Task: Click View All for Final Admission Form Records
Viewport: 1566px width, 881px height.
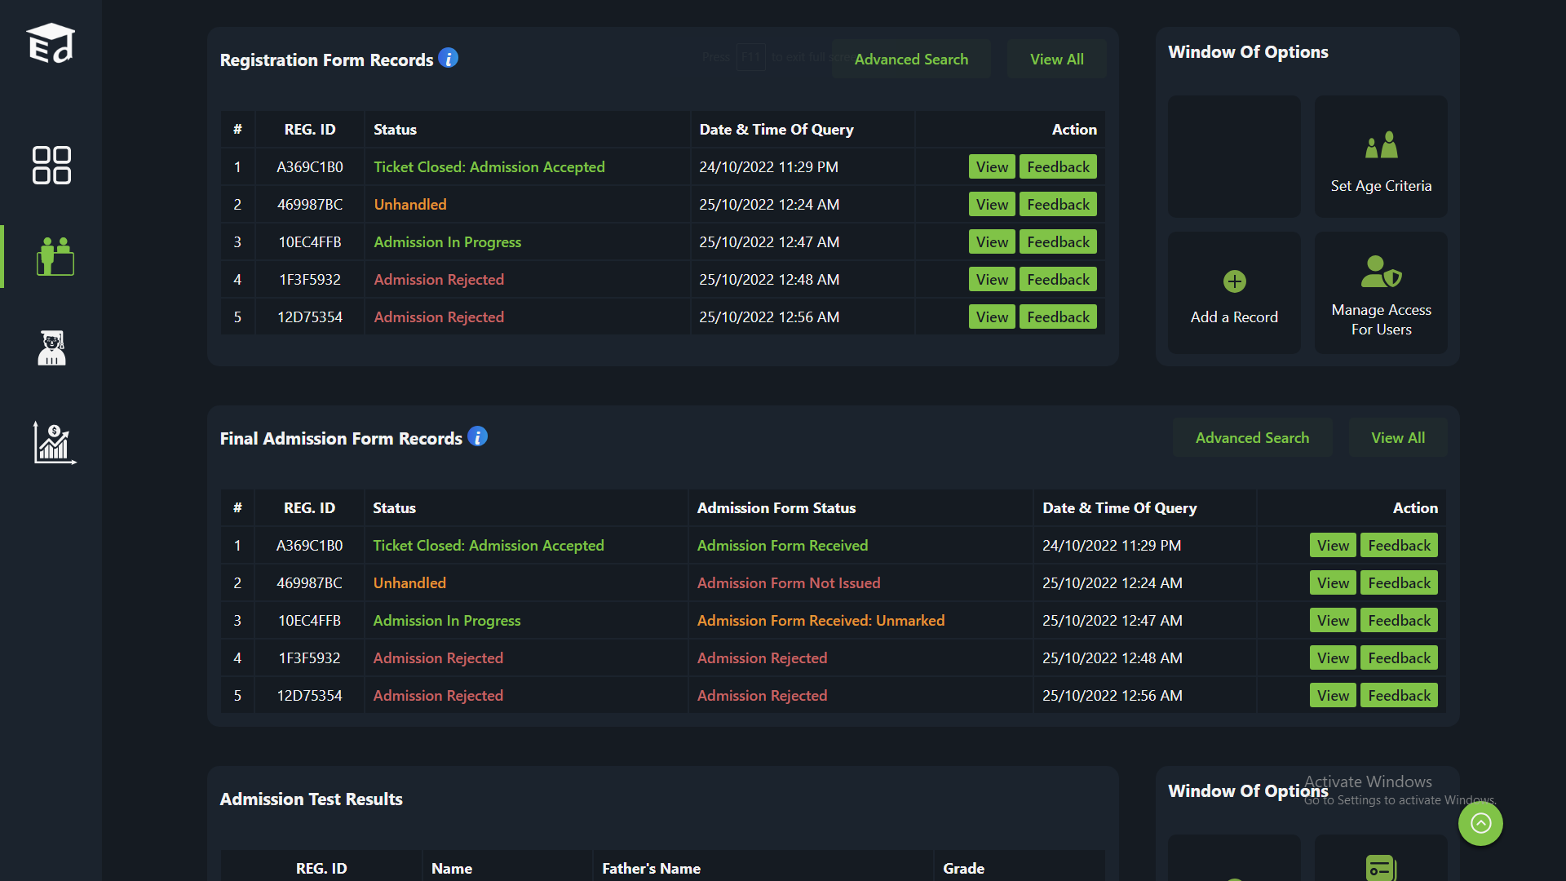Action: (1398, 438)
